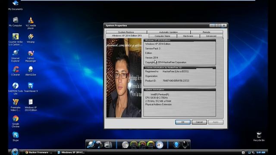Select the Freemake Video Converter icon
276x155 pixels.
point(16,105)
